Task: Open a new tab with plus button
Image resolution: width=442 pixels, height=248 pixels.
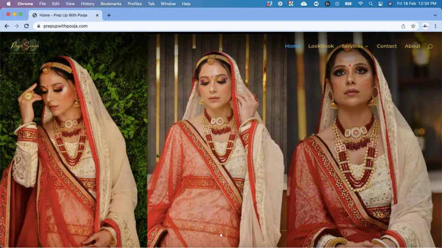Action: click(109, 15)
